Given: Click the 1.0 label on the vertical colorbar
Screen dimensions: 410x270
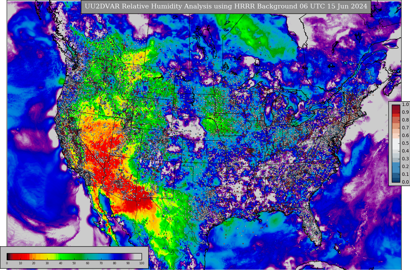Looking at the screenshot, I should tap(405, 105).
